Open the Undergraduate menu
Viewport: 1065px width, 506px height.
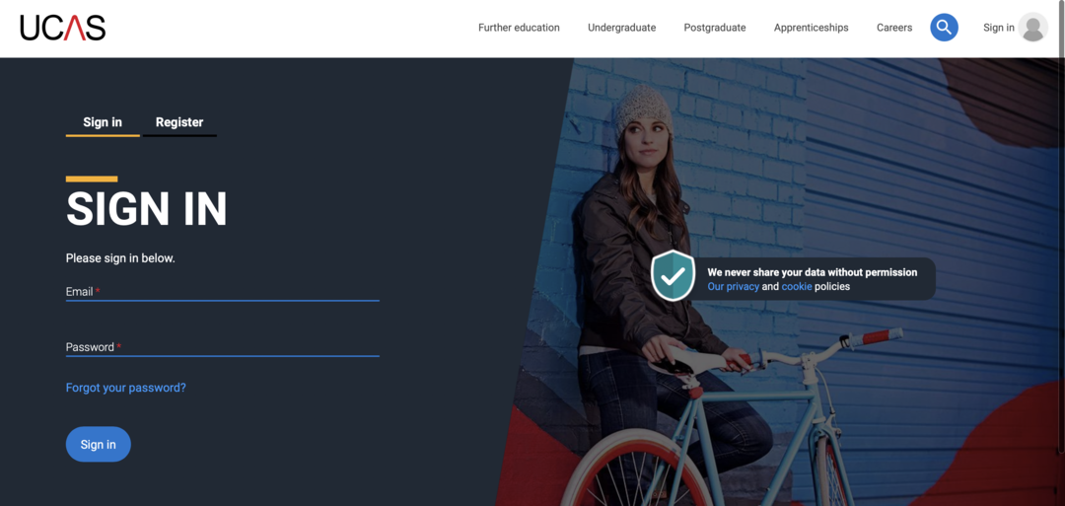pos(621,28)
